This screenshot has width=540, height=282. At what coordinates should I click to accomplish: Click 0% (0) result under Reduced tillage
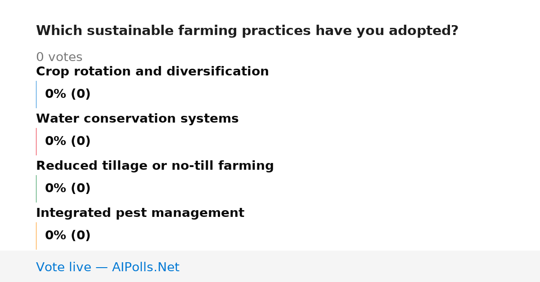click(68, 189)
